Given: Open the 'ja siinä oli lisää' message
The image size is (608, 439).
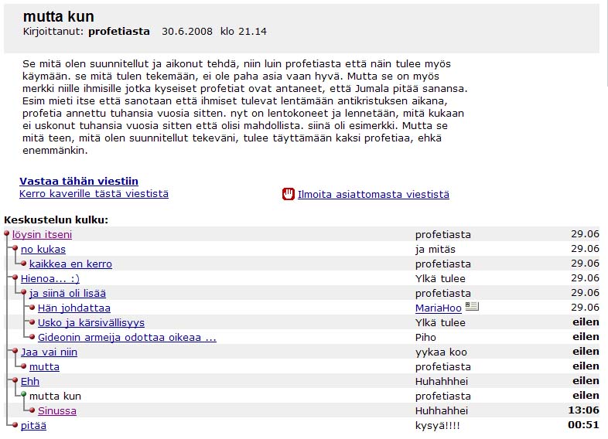Looking at the screenshot, I should (x=67, y=293).
